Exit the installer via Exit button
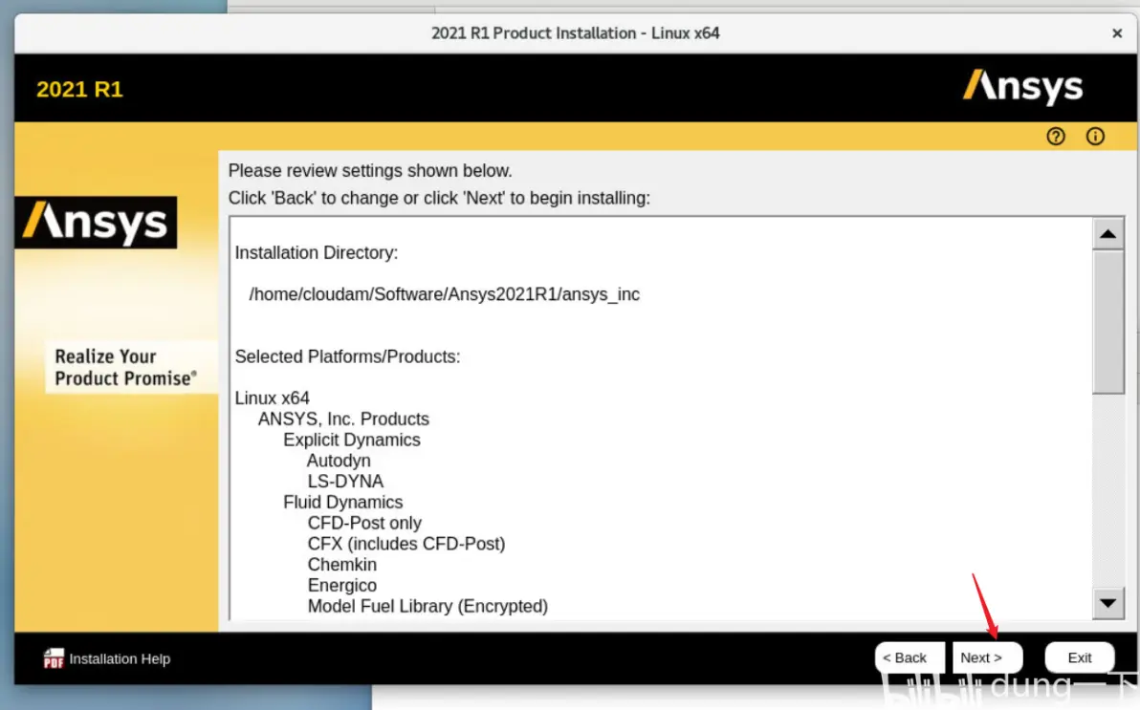 (1079, 657)
